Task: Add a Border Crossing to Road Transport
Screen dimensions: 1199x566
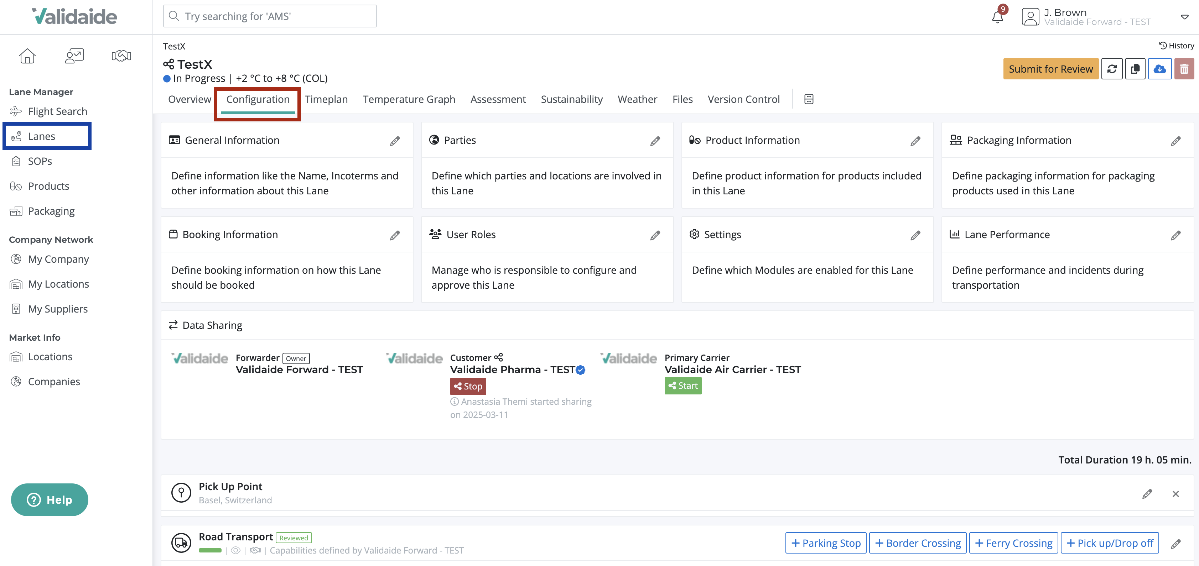Action: [917, 542]
